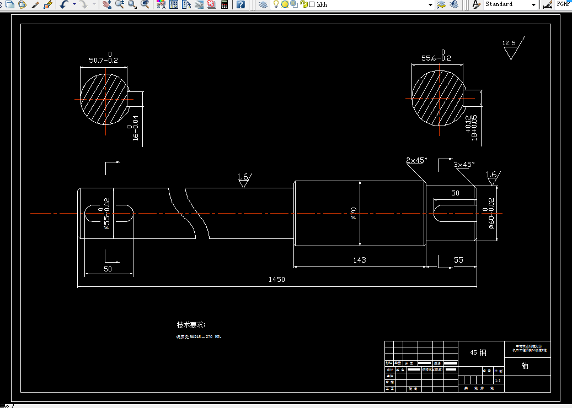This screenshot has width=572, height=408.
Task: Expand the Undo history dropdown arrow
Action: pyautogui.click(x=74, y=4)
